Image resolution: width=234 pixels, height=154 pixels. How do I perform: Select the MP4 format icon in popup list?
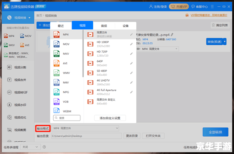pyautogui.click(x=57, y=34)
